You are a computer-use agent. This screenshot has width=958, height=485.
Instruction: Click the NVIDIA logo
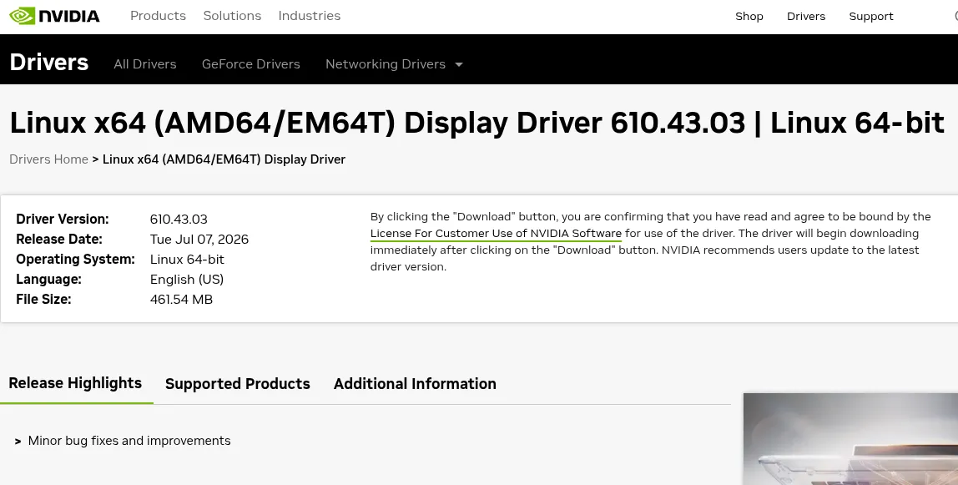tap(54, 16)
